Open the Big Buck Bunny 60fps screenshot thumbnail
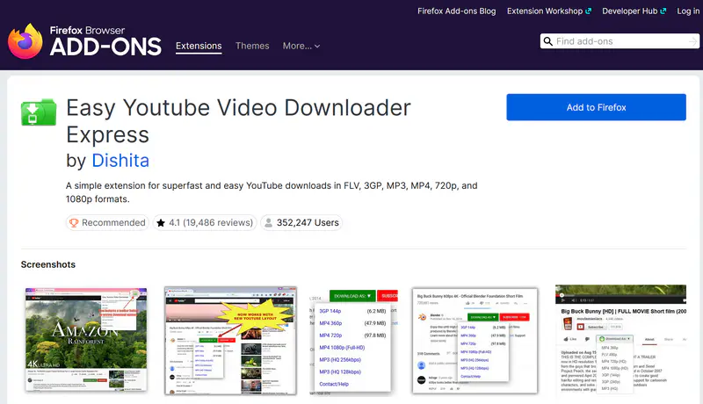The width and height of the screenshot is (703, 404). (x=475, y=341)
